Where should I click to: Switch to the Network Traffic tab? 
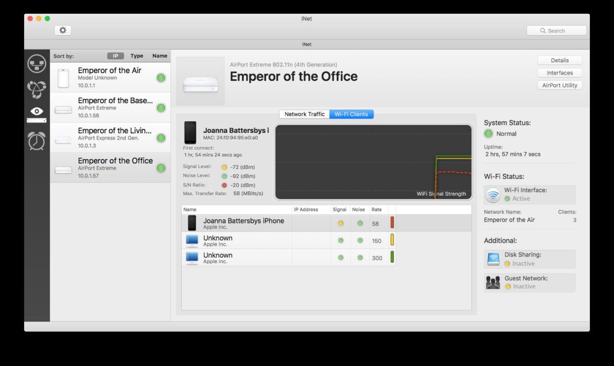coord(304,114)
